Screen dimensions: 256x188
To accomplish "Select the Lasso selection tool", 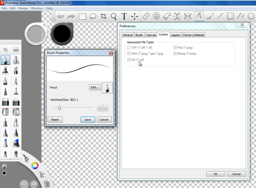I will point(93,16).
